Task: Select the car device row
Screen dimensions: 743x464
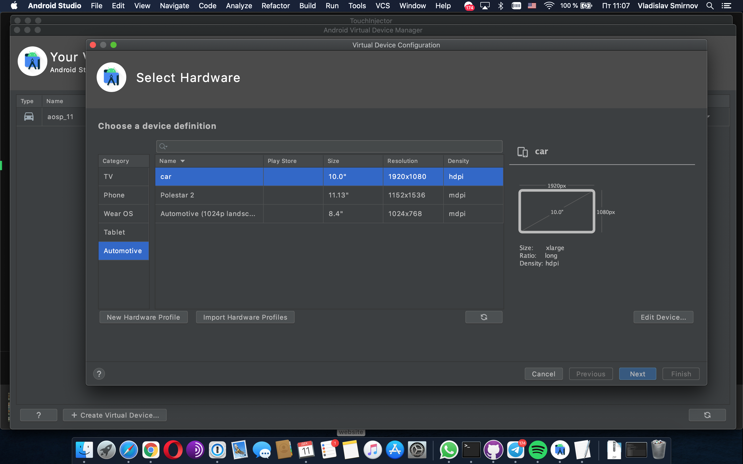Action: coord(329,177)
